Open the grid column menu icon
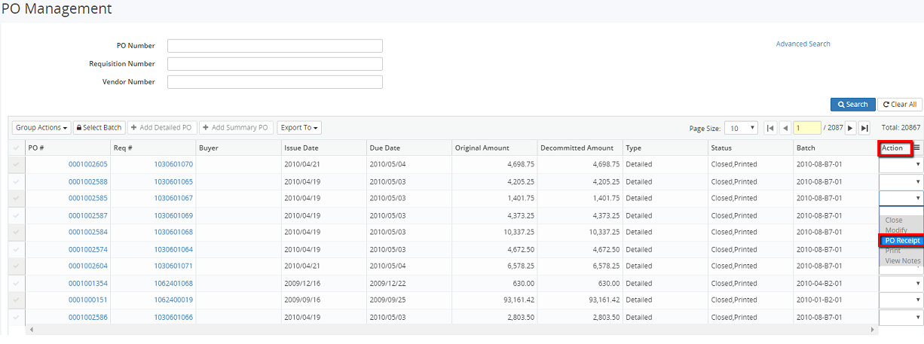924x344 pixels. point(916,148)
